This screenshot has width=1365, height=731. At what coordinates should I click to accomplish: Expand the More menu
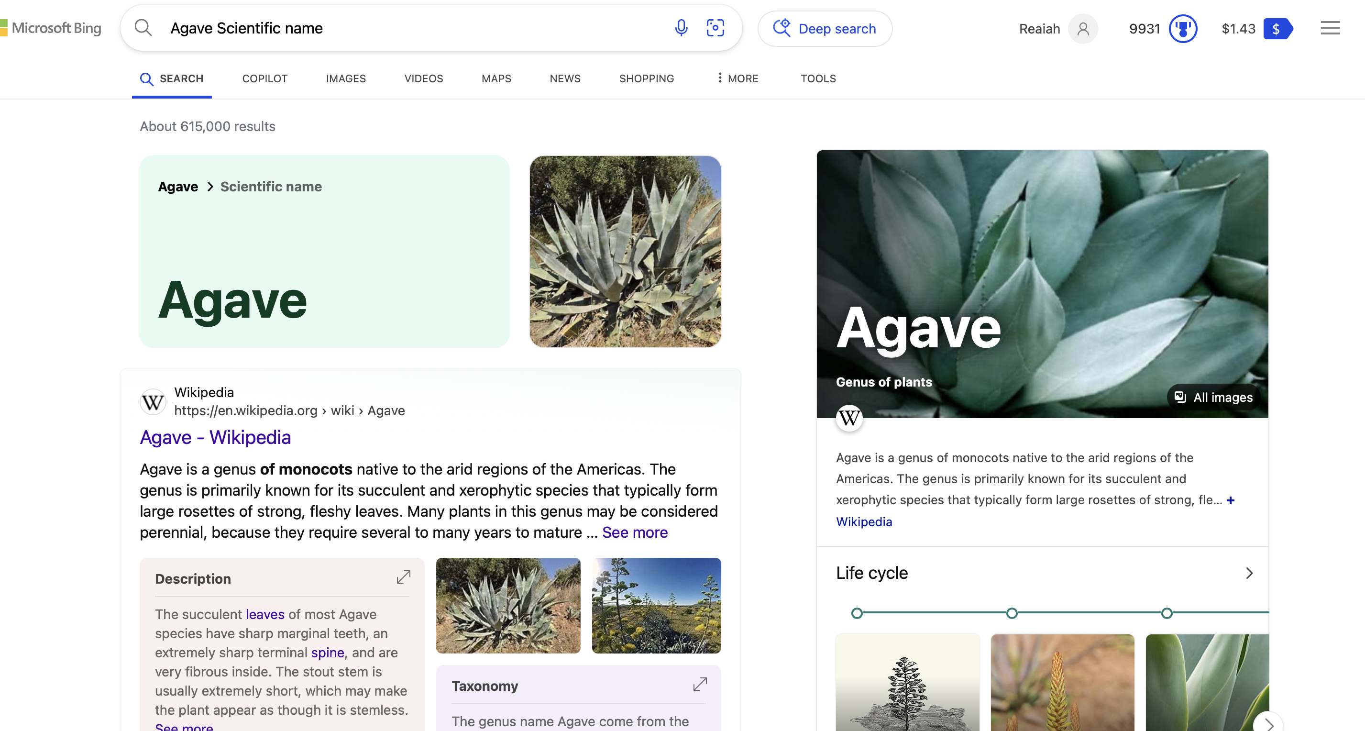pos(737,78)
